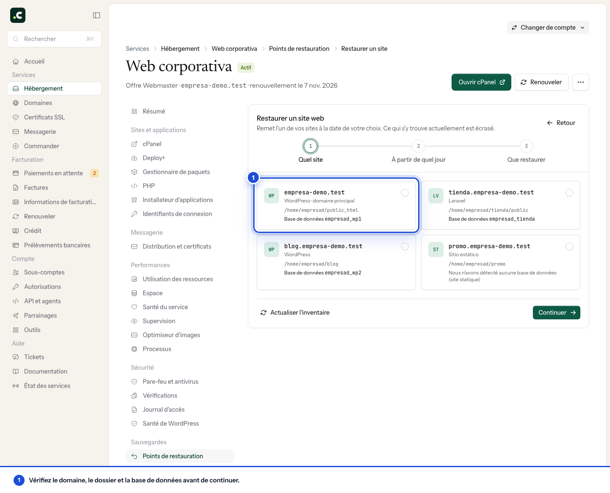Click step 2 À partir de quel jour

click(x=419, y=152)
